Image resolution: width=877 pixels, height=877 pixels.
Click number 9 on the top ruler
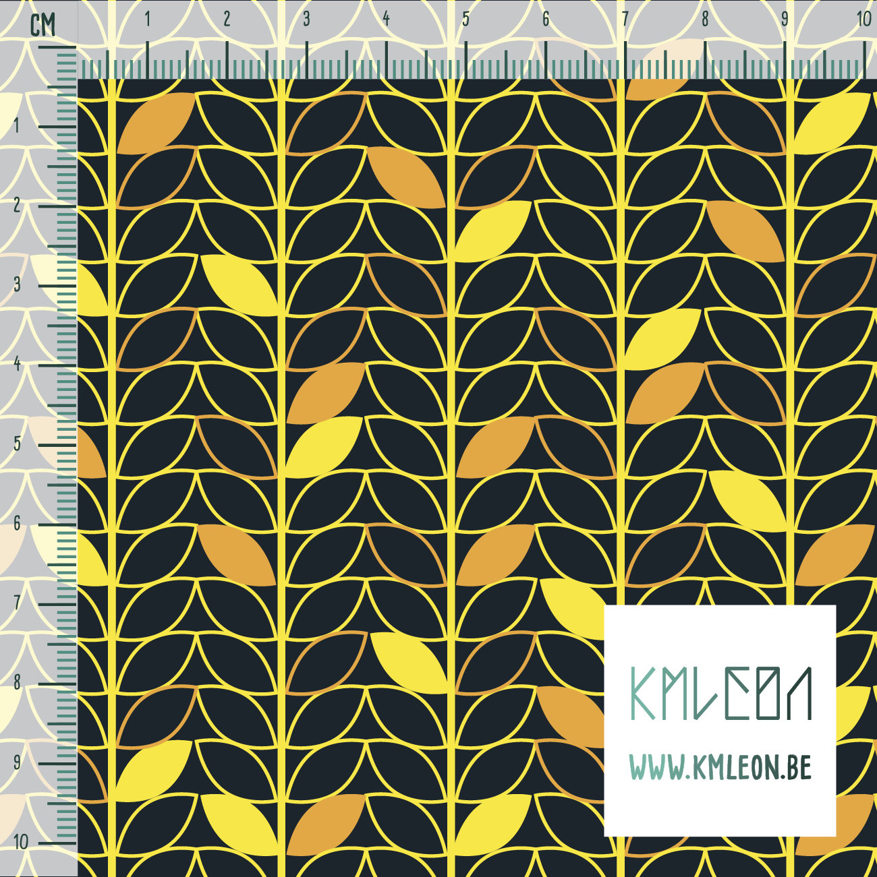[785, 20]
